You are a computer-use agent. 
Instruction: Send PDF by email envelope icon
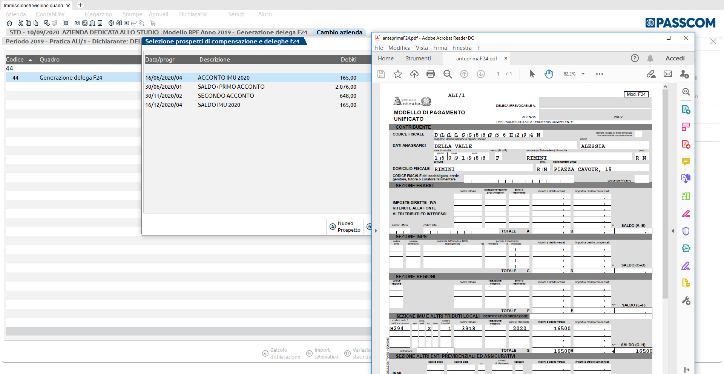click(668, 74)
